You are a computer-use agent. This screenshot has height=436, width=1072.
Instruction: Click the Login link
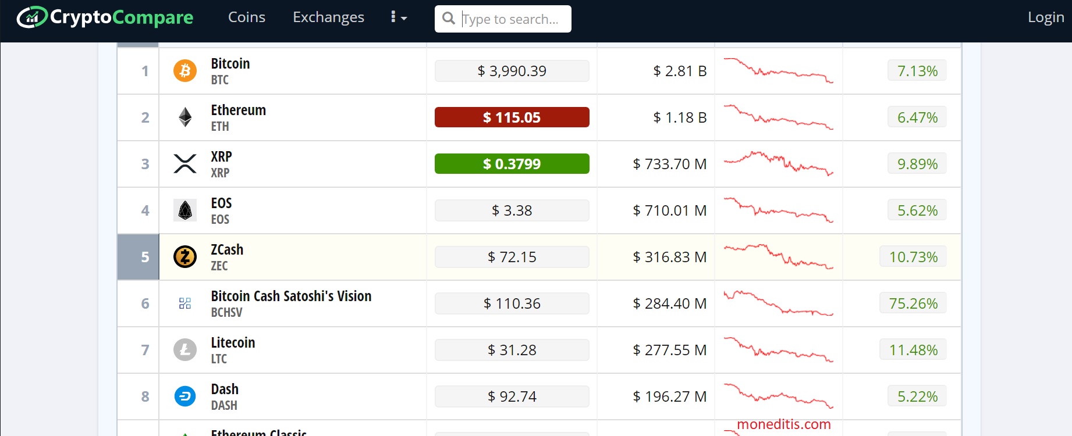pyautogui.click(x=1046, y=17)
